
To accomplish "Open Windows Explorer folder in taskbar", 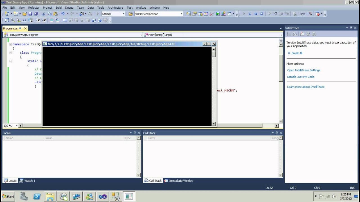I will pyautogui.click(x=50, y=196).
